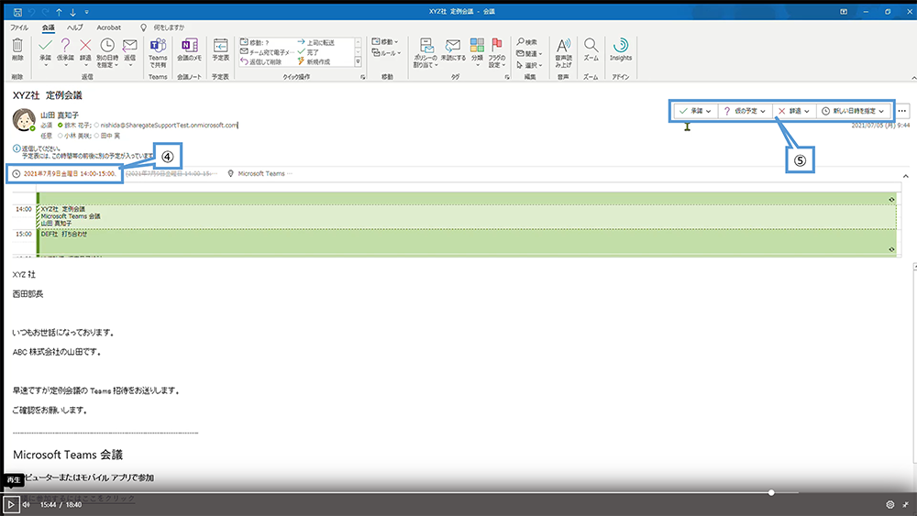Open the タグ group dialog launcher
Screen dimensions: 917x516
click(507, 77)
